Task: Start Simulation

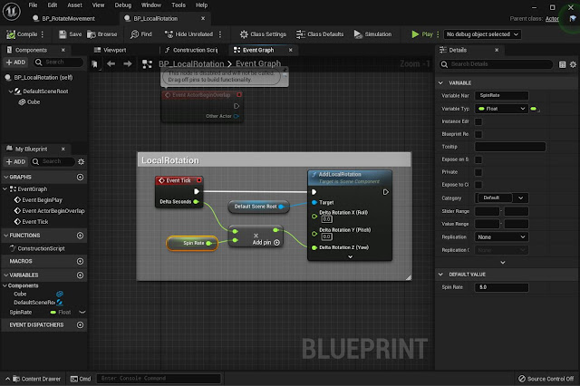Action: point(372,34)
